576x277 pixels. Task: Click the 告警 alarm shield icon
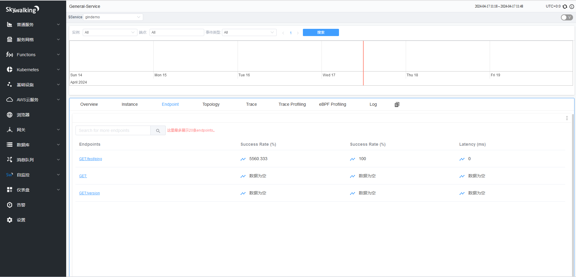point(10,205)
